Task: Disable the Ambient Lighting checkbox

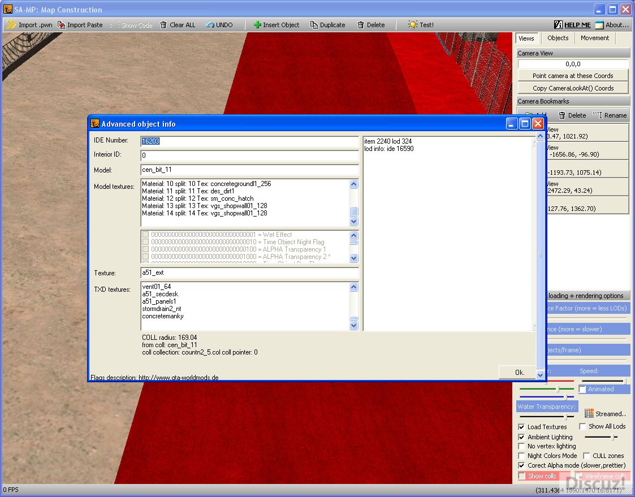Action: click(521, 437)
